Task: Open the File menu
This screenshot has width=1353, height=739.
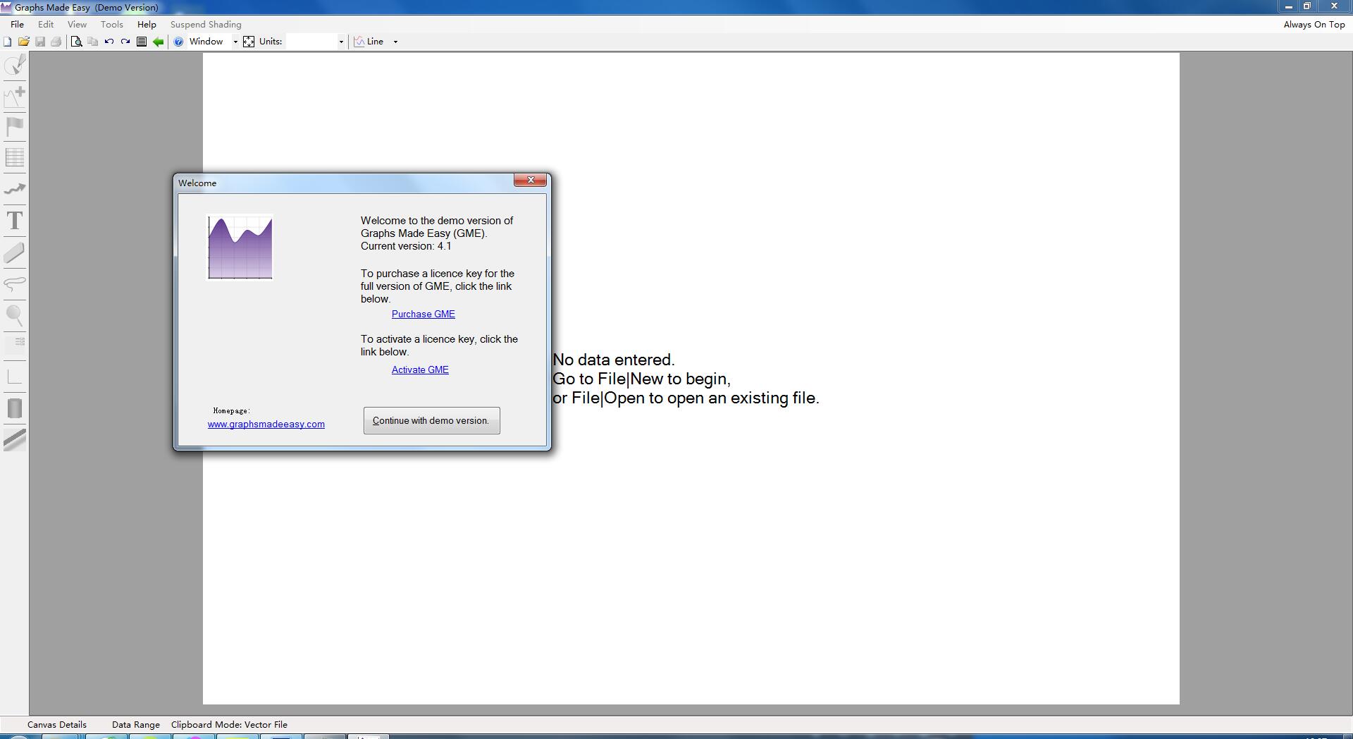Action: pyautogui.click(x=18, y=24)
